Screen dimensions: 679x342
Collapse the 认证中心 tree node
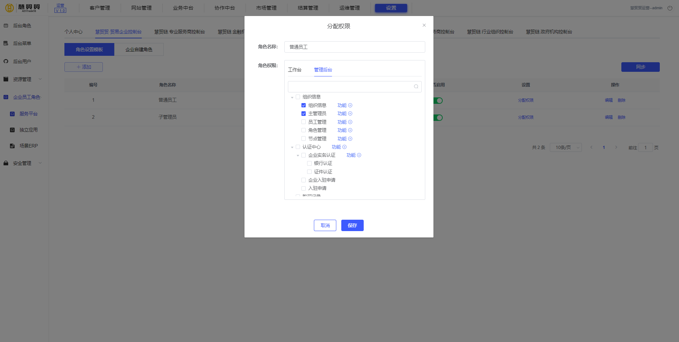(292, 147)
